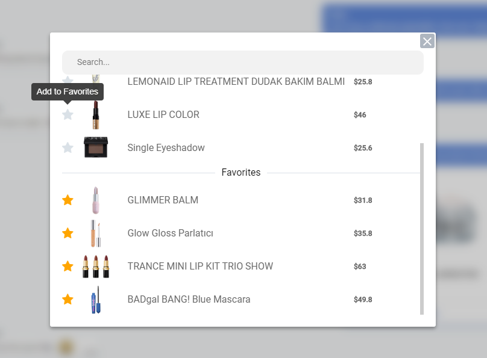Image resolution: width=487 pixels, height=358 pixels.
Task: Select LEMONAID LIP TREATMENT DUDAK BAKIM BALMI
Action: [236, 81]
